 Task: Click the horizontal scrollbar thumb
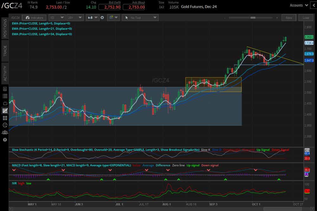coord(282,209)
